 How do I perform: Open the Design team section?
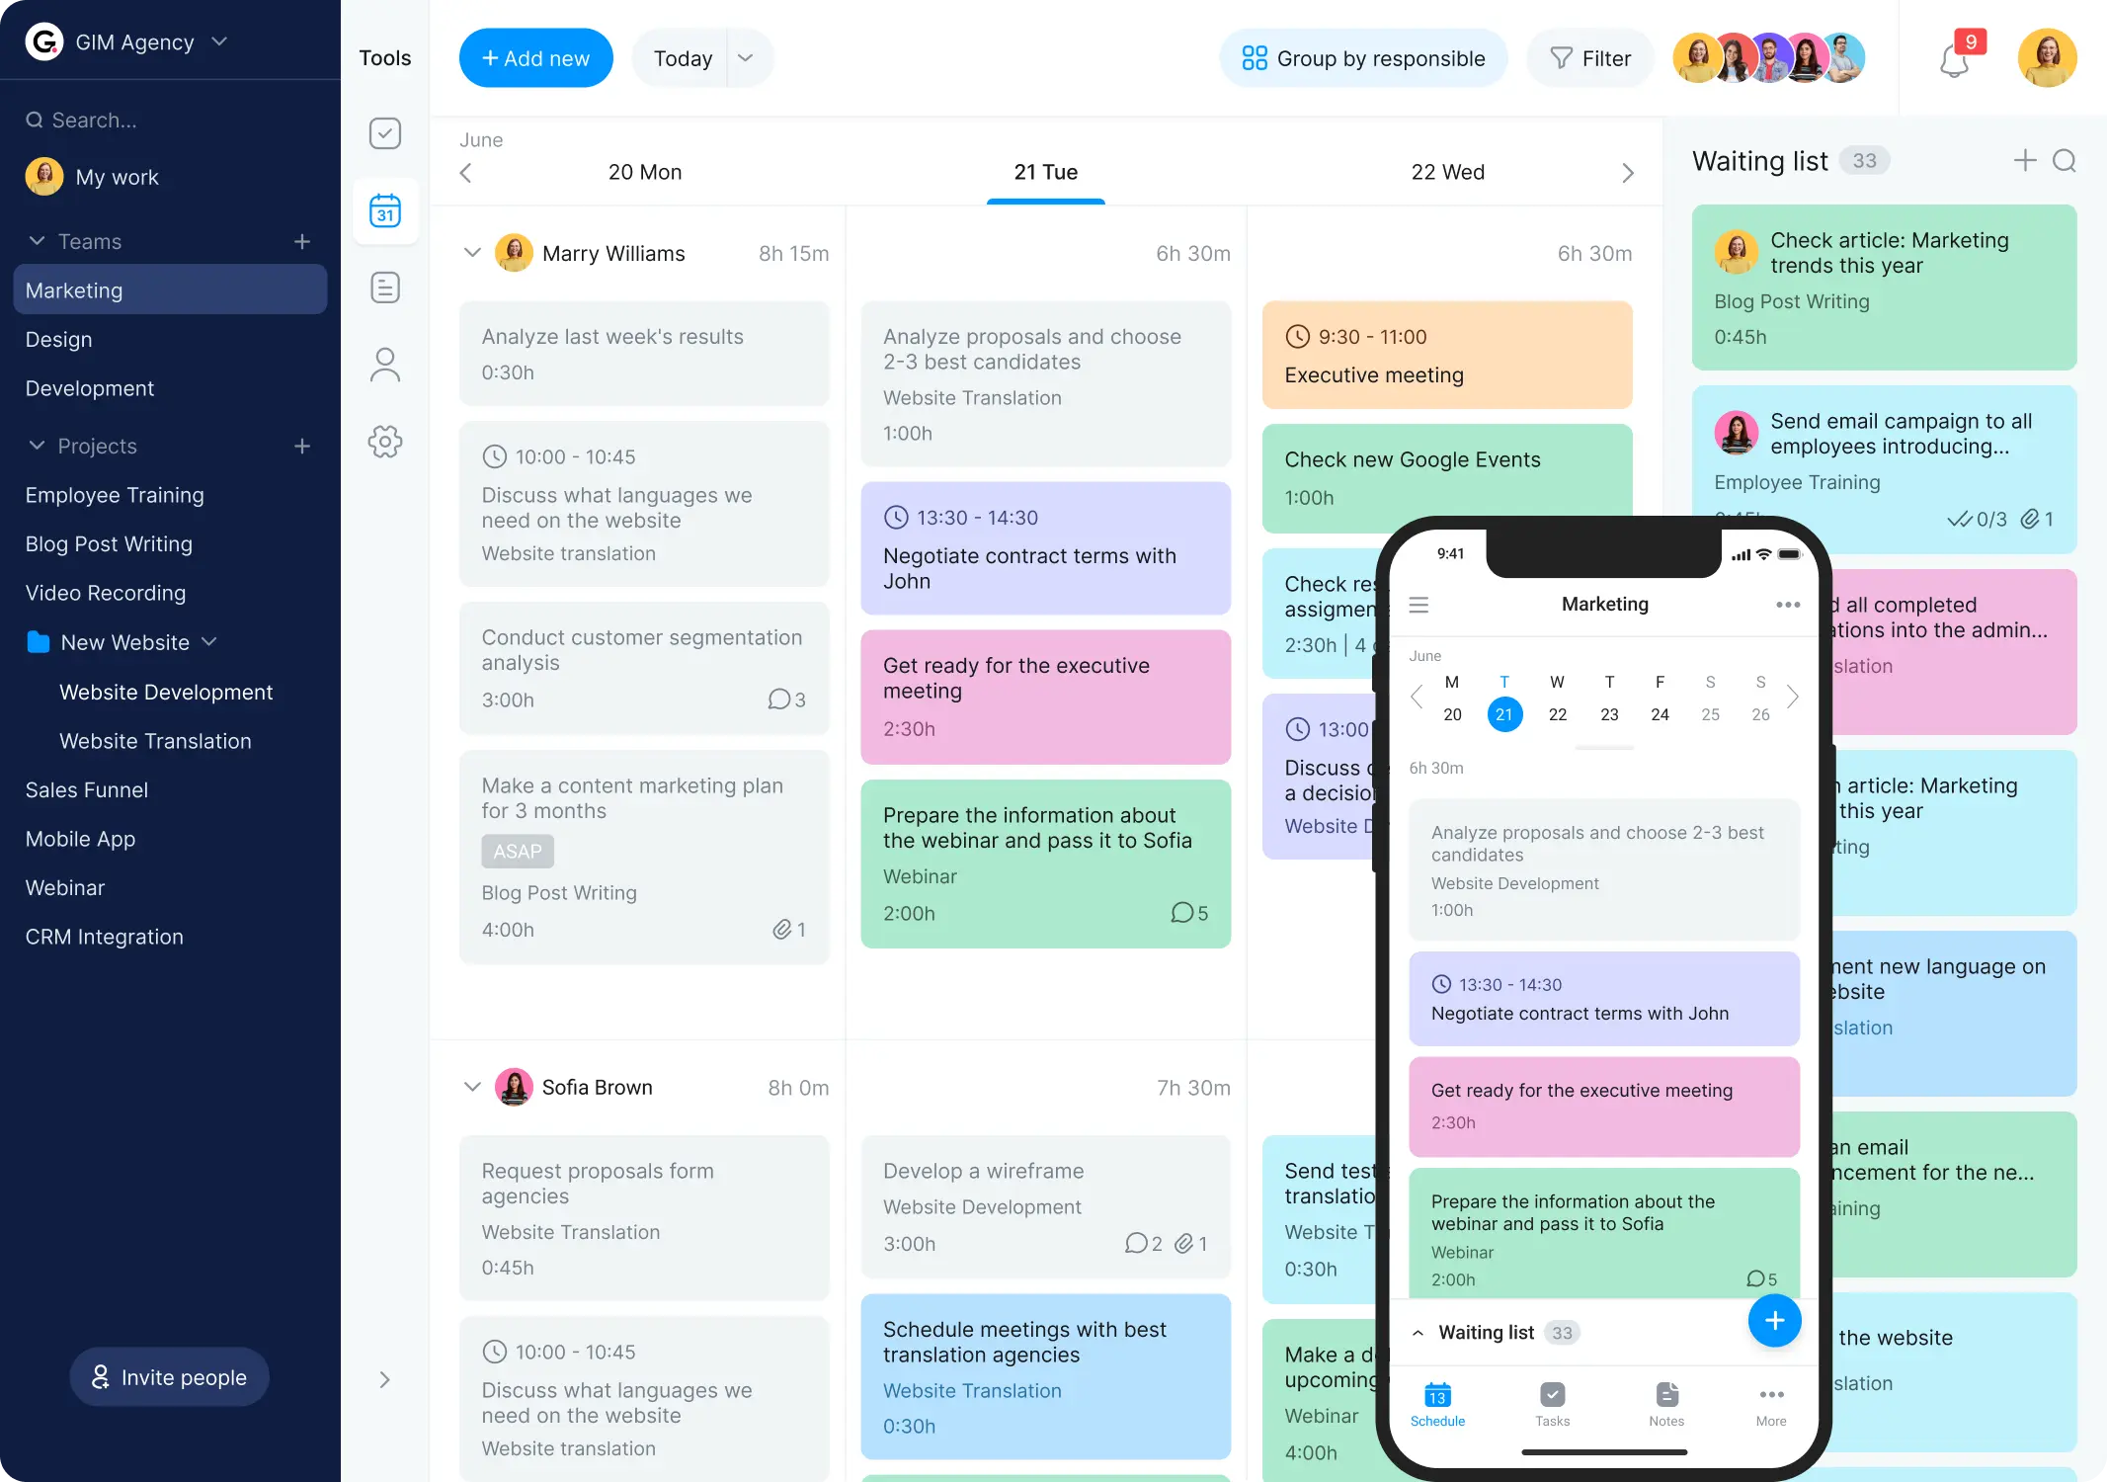point(57,339)
